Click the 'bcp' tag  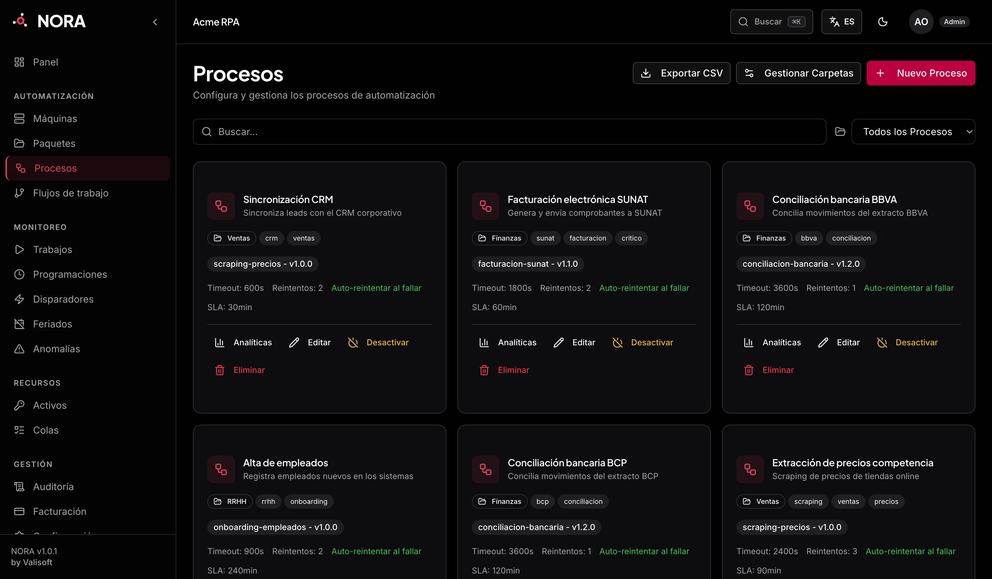542,501
